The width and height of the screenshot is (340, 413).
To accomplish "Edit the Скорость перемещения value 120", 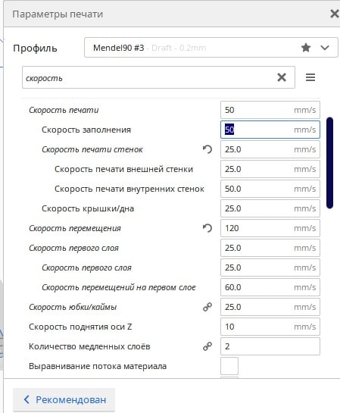I will [x=270, y=228].
